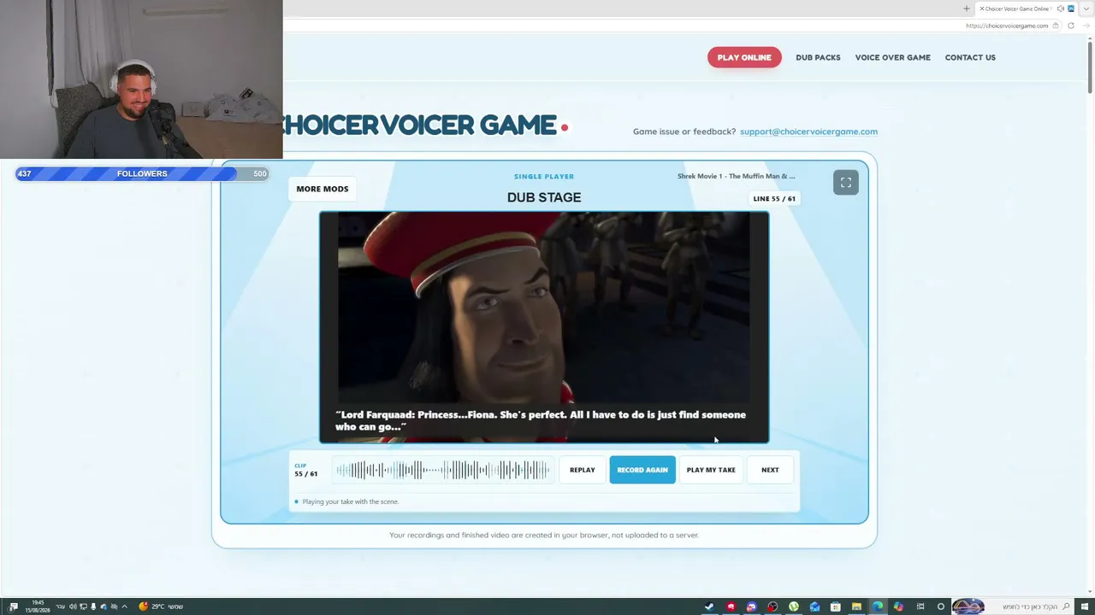Click the browser address bar URL
The image size is (1095, 615).
coord(1006,26)
